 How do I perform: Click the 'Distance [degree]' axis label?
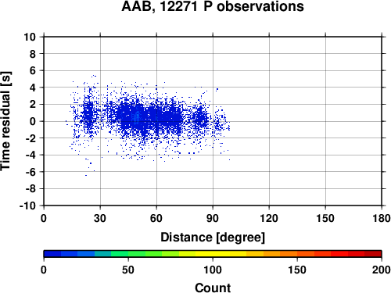point(213,238)
